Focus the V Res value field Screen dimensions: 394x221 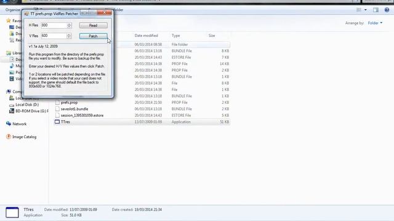(x=54, y=36)
